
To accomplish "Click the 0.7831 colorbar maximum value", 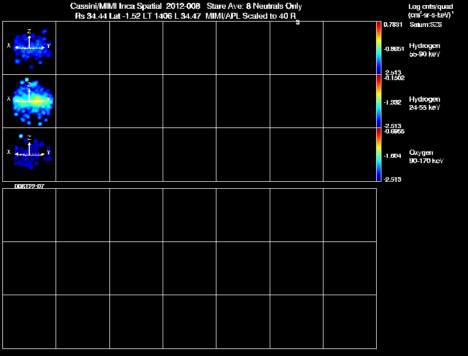I will coord(393,25).
